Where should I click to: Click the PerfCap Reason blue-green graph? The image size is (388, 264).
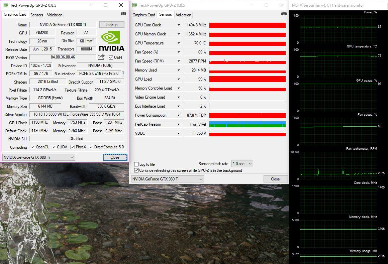248,124
